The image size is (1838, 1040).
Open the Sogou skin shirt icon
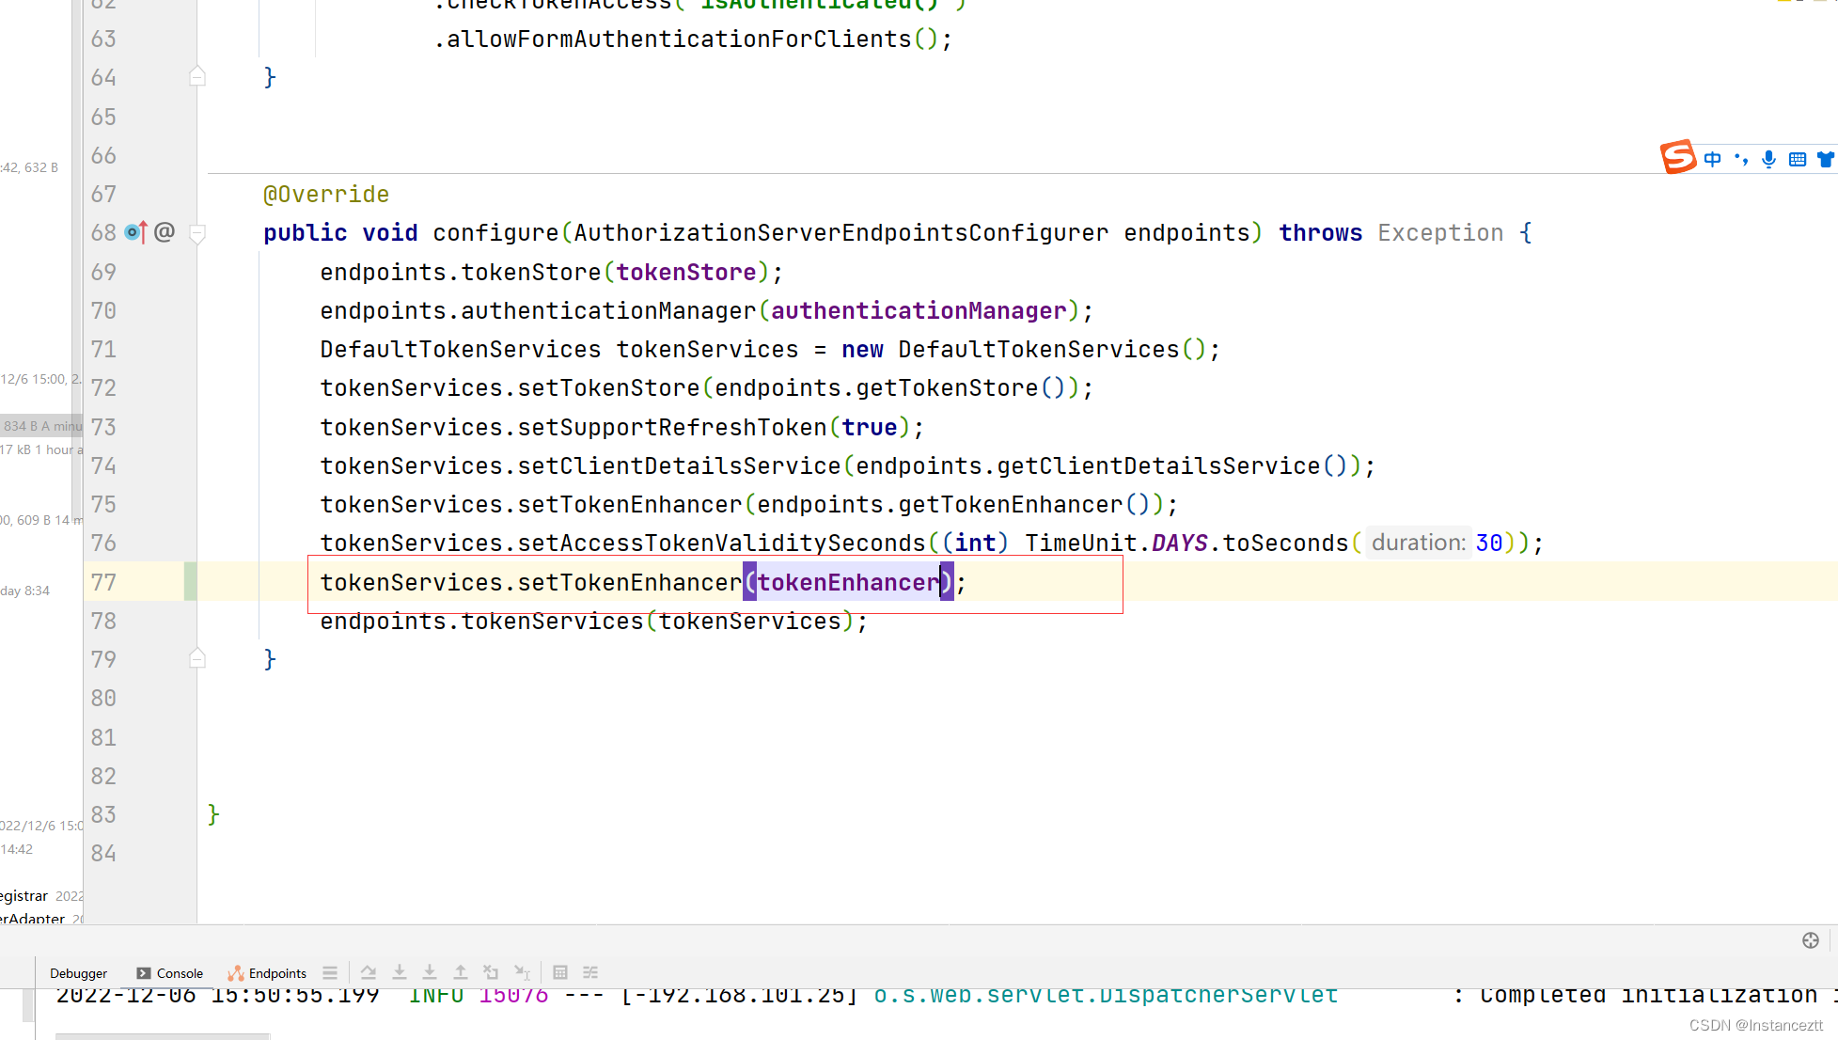1826,159
